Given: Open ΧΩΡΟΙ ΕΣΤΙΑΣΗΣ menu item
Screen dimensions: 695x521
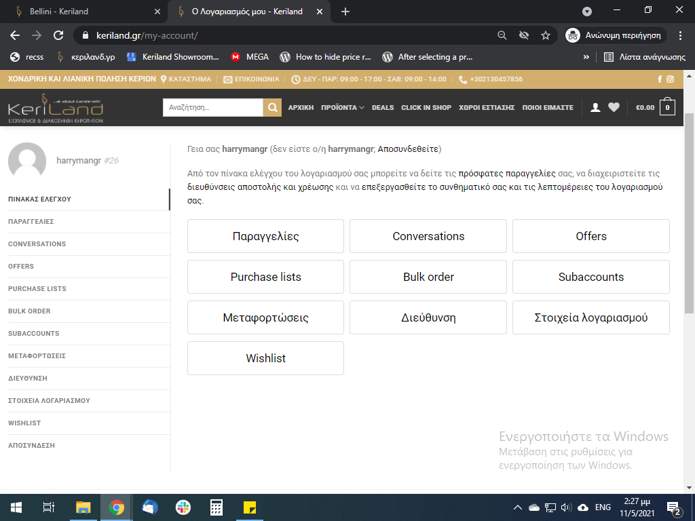Looking at the screenshot, I should coord(487,108).
